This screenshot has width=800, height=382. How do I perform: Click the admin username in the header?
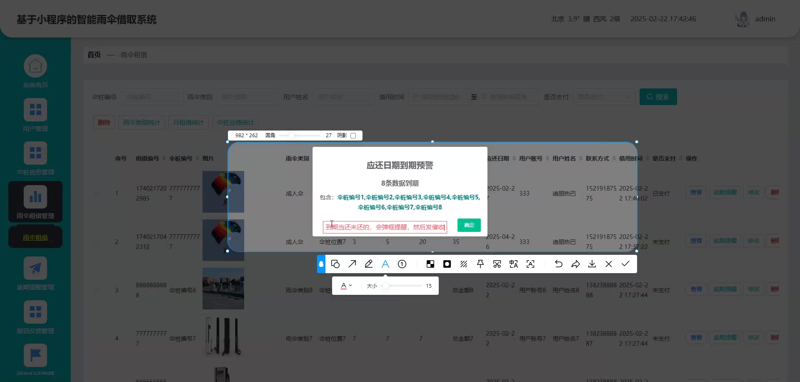tap(765, 19)
